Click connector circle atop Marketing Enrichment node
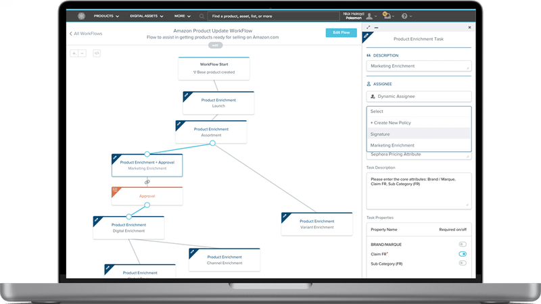 pos(147,154)
